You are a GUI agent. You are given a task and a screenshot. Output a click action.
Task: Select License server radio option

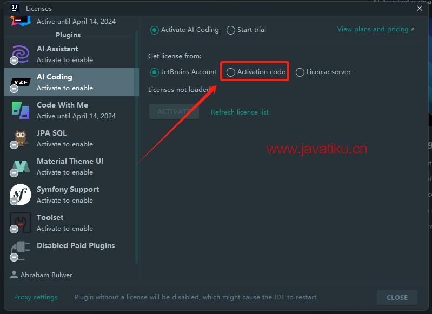[x=323, y=72]
